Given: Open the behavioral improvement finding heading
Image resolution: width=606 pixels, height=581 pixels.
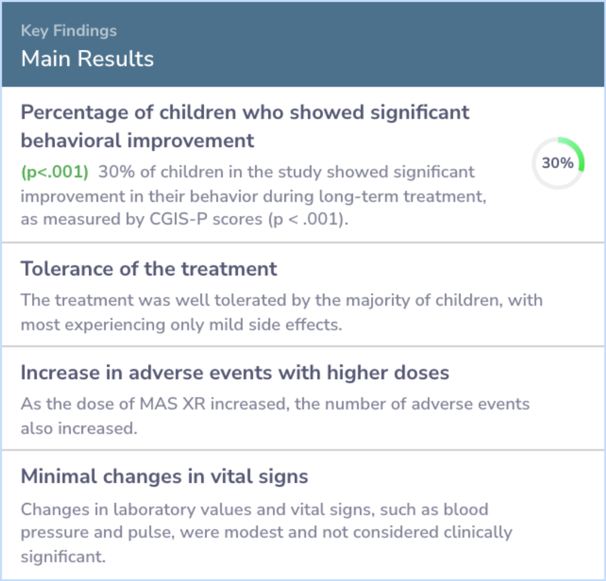Looking at the screenshot, I should click(245, 126).
